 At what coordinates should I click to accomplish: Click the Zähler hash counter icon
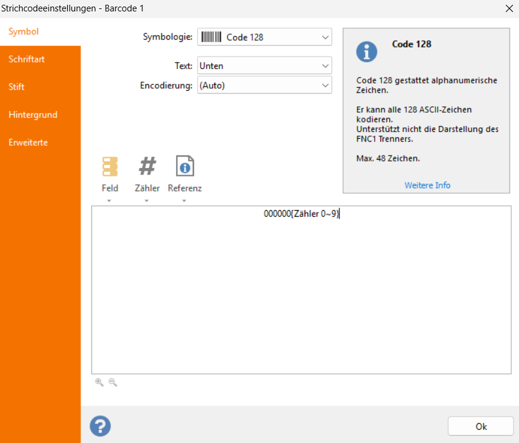pyautogui.click(x=147, y=166)
